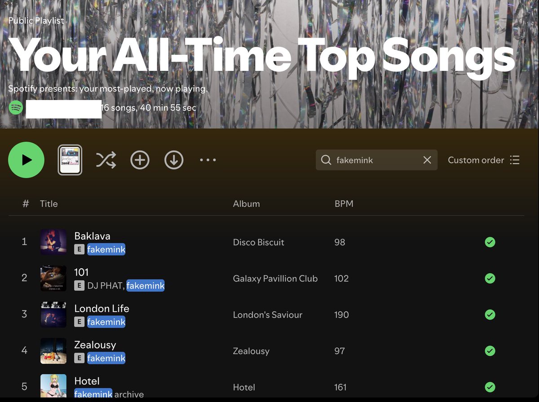539x402 pixels.
Task: Toggle saved checkmark for 101
Action: coord(490,279)
